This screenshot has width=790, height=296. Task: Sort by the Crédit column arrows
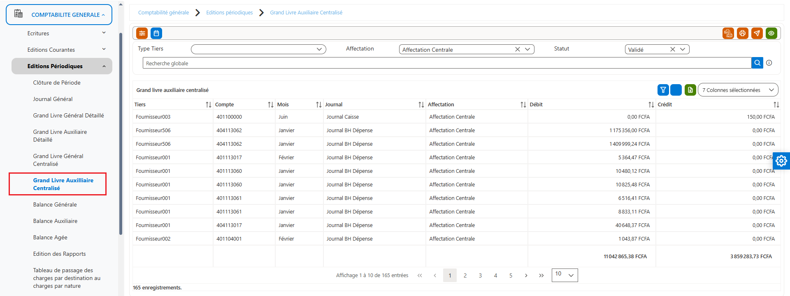click(776, 105)
